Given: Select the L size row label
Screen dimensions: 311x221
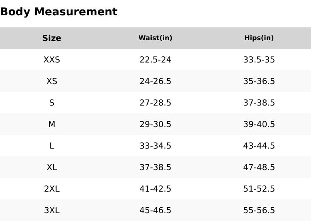Looking at the screenshot, I should (52, 146).
